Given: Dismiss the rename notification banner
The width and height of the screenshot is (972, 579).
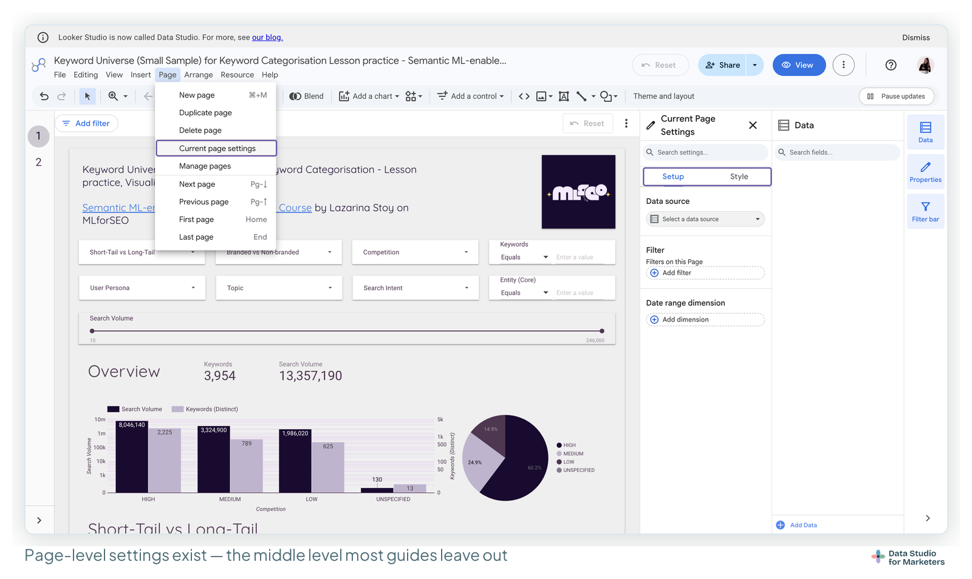Looking at the screenshot, I should click(916, 38).
